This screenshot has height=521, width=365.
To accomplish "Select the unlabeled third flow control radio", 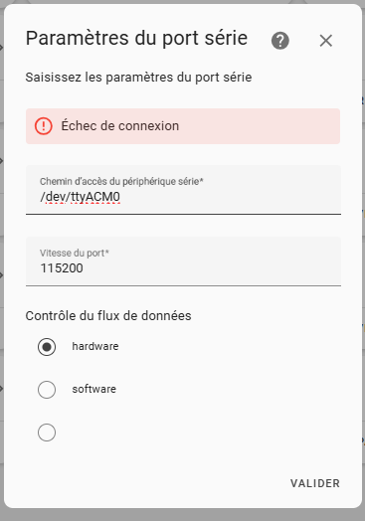I will 47,433.
